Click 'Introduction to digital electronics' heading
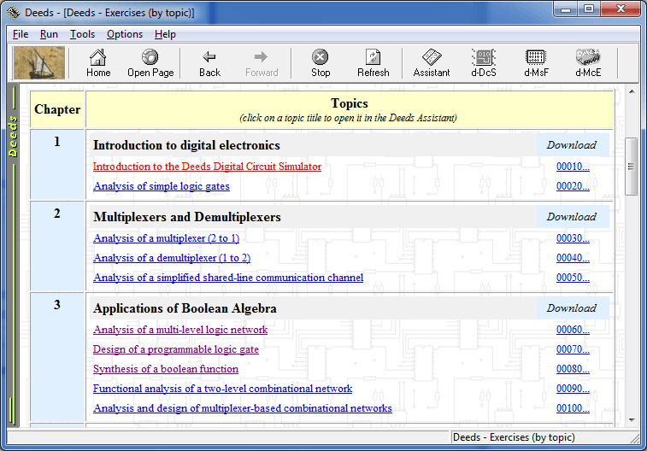Screen dimensions: 647x451 click(x=186, y=145)
